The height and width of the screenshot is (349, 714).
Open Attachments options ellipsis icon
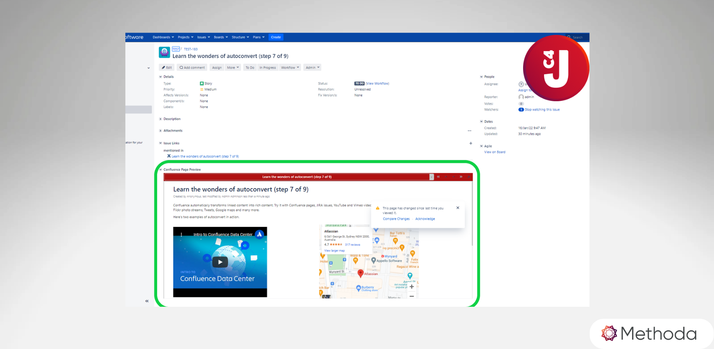pos(470,131)
